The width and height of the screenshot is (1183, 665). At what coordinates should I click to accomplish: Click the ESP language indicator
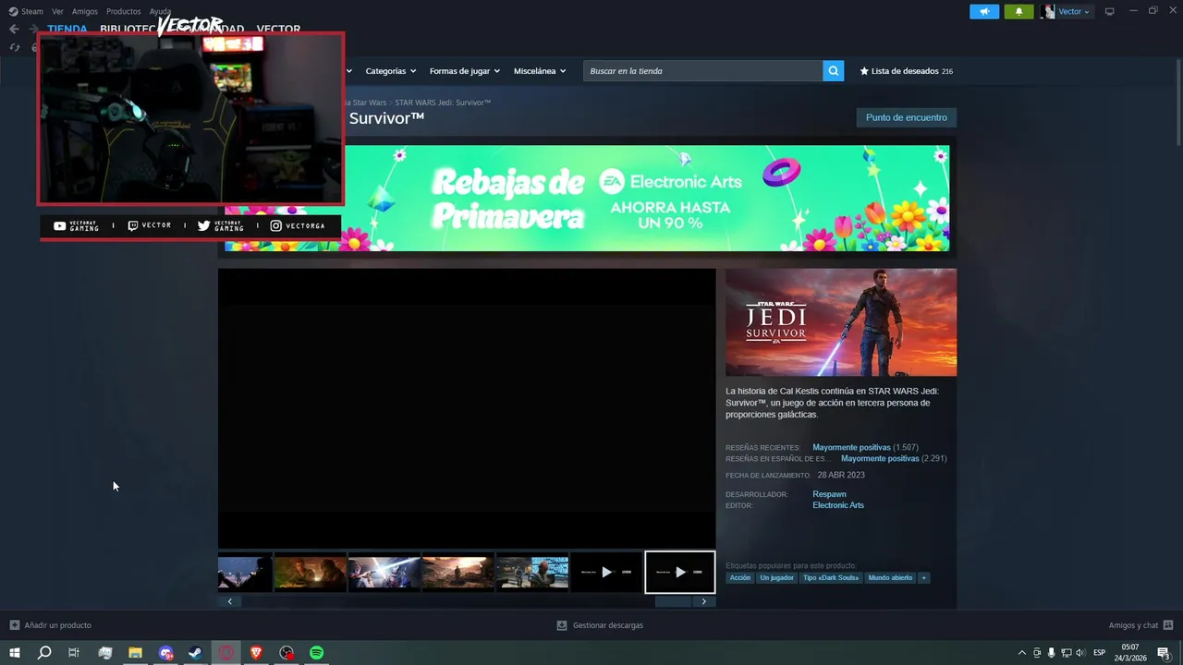tap(1100, 653)
